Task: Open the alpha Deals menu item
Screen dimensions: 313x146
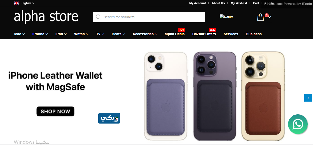Action: [174, 34]
